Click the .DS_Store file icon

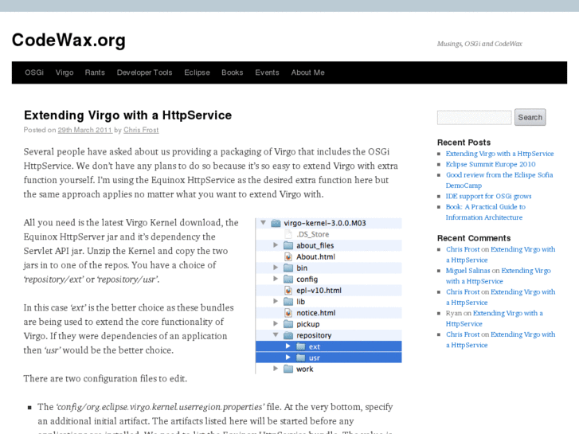point(288,234)
